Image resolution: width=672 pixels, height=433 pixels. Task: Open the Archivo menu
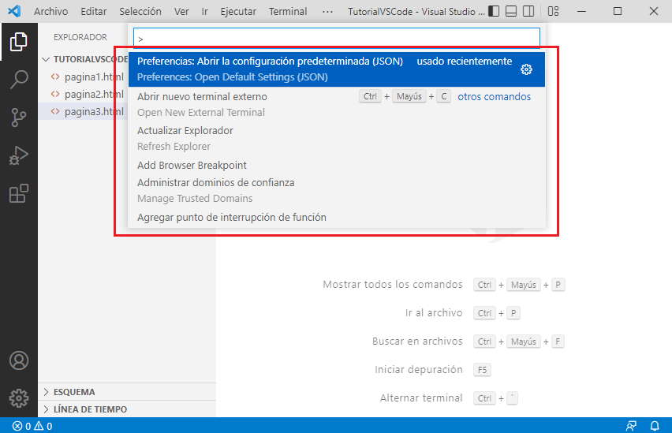pos(51,12)
